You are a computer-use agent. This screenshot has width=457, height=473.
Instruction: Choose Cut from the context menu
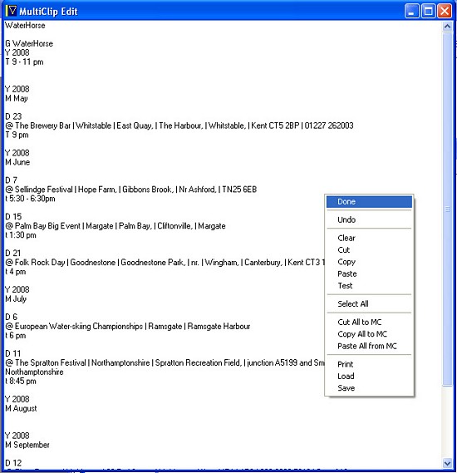click(x=369, y=249)
